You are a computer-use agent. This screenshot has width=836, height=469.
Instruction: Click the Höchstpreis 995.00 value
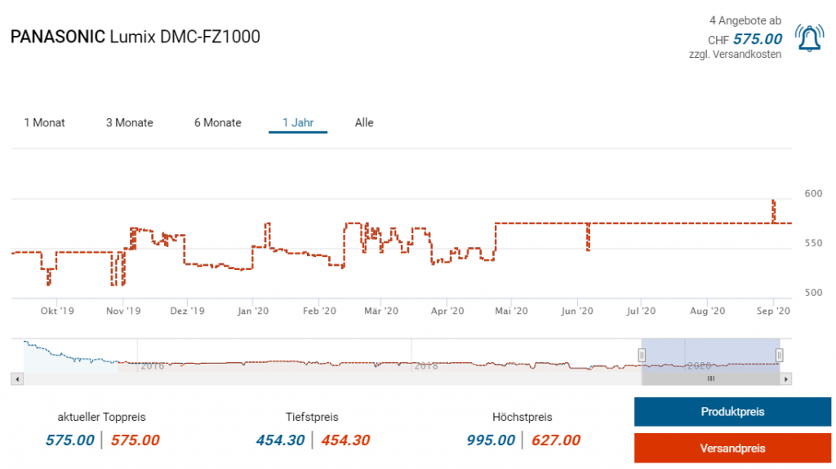pyautogui.click(x=491, y=440)
